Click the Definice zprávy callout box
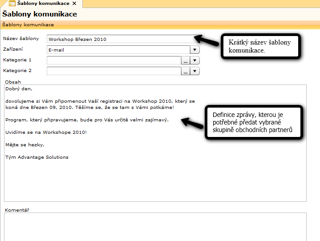The width and height of the screenshot is (320, 241). [254, 122]
